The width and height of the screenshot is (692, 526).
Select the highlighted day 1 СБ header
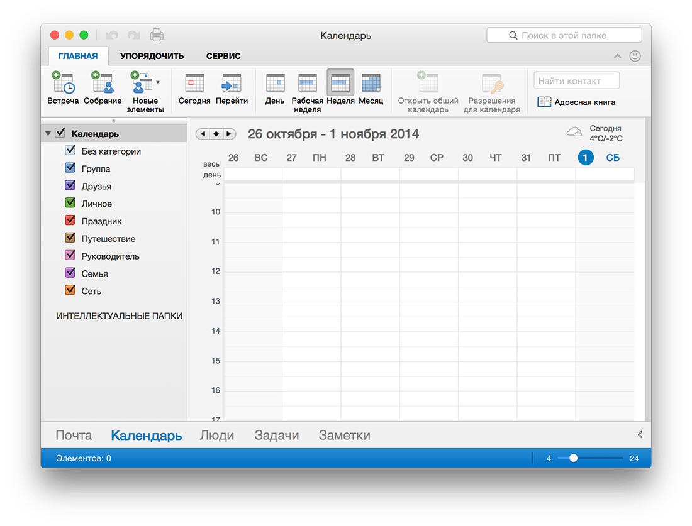[x=598, y=157]
